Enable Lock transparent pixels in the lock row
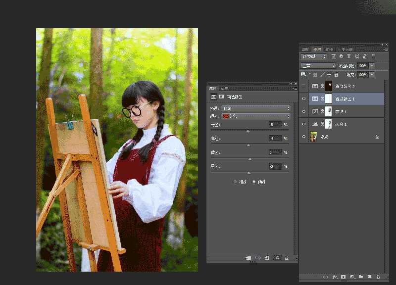This screenshot has width=396, height=285. [315, 74]
